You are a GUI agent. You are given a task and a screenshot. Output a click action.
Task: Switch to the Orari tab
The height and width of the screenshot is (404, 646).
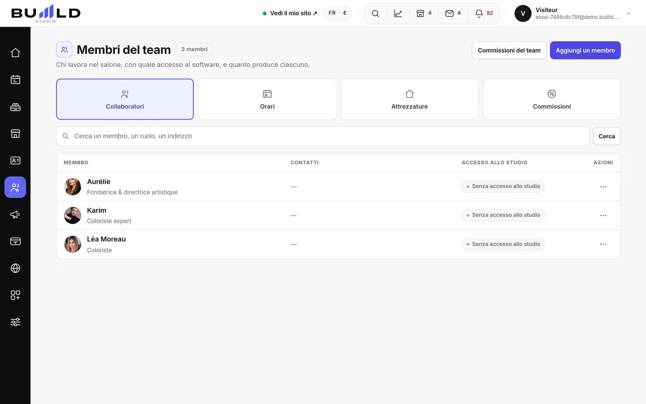tap(267, 99)
